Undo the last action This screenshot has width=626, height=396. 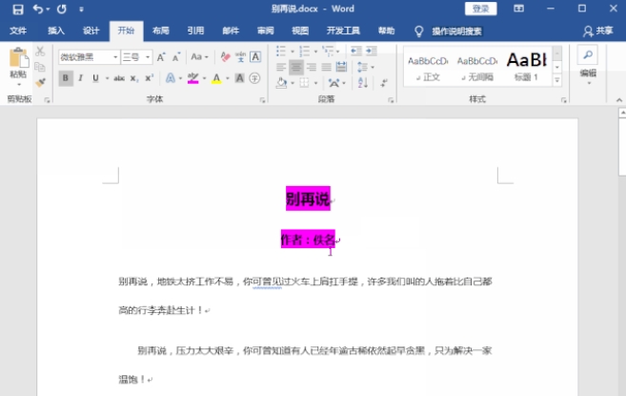click(x=38, y=9)
